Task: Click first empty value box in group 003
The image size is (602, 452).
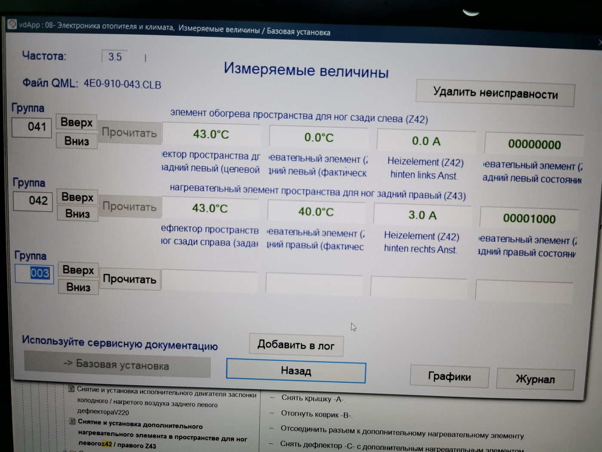Action: [210, 282]
